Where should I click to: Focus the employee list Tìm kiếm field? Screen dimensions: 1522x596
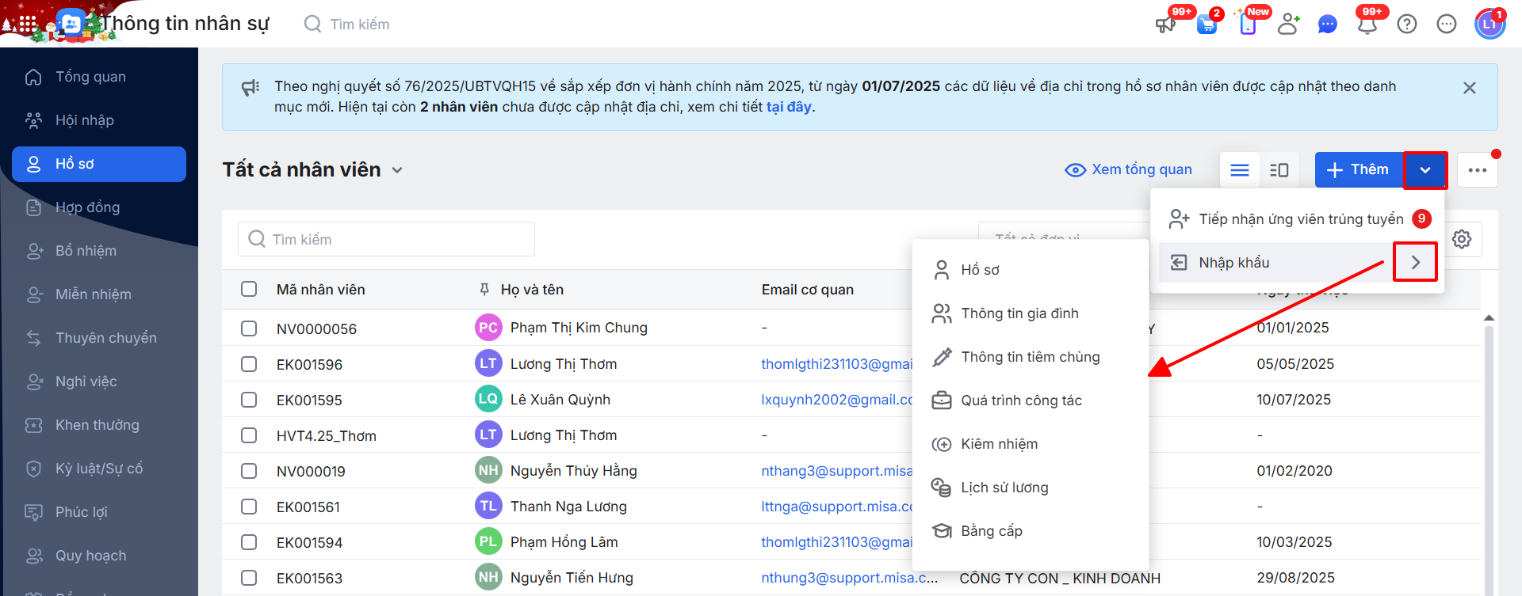pyautogui.click(x=386, y=239)
